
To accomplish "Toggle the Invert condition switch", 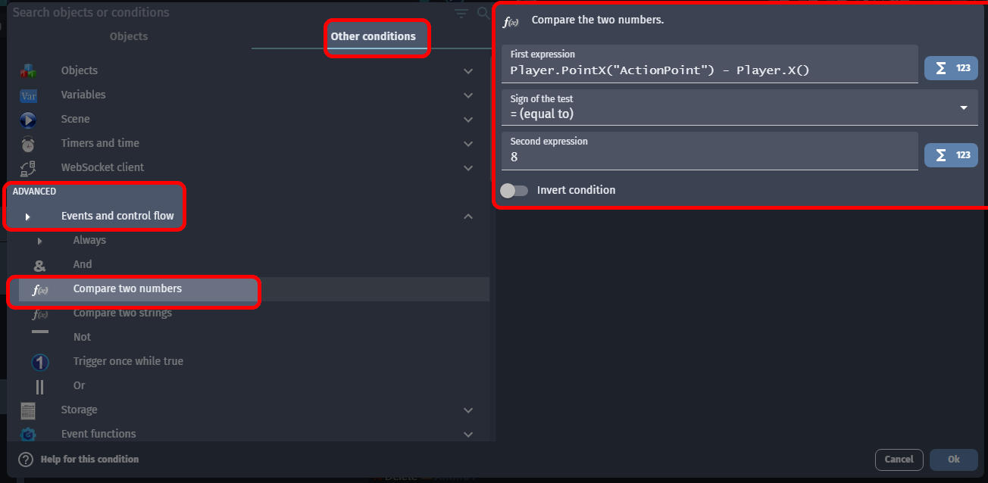I will point(514,190).
